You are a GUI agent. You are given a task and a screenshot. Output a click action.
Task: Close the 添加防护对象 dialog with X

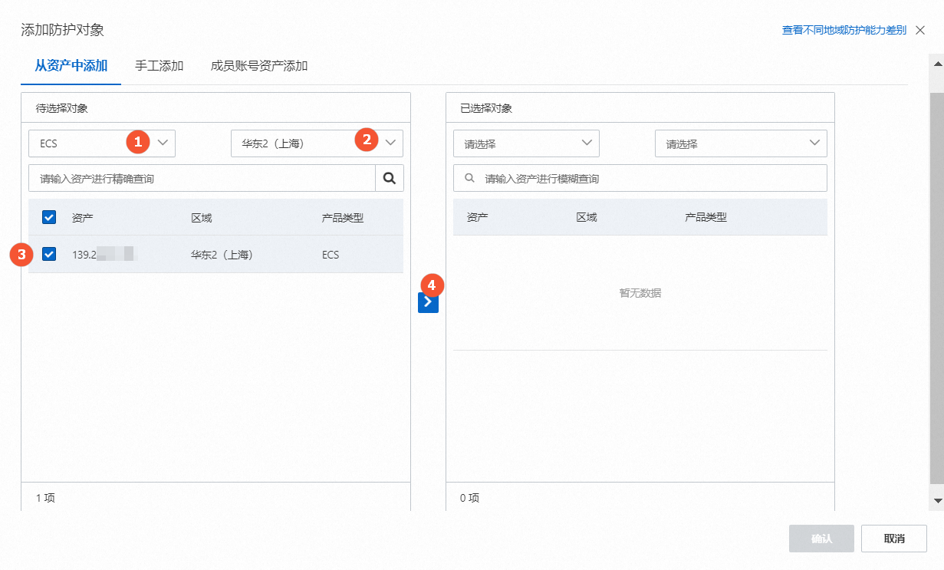920,30
